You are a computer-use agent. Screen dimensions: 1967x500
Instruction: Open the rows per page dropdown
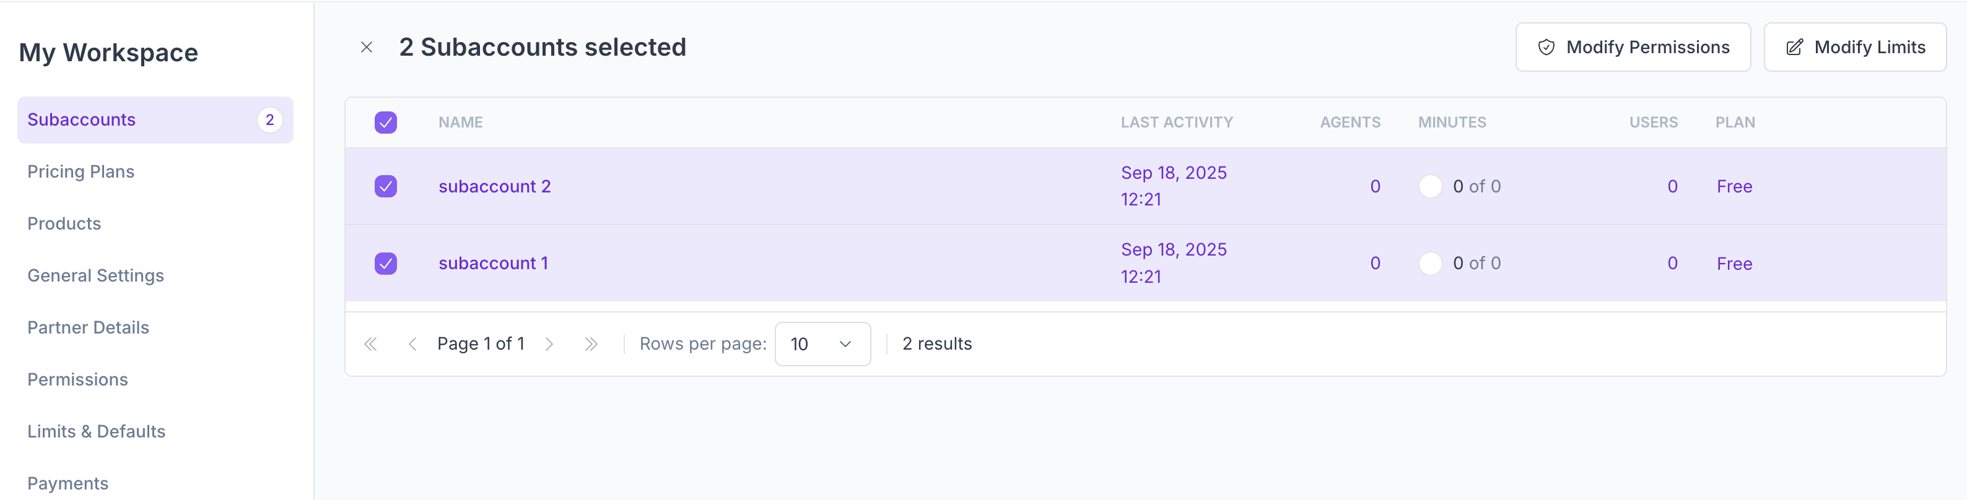pos(822,343)
